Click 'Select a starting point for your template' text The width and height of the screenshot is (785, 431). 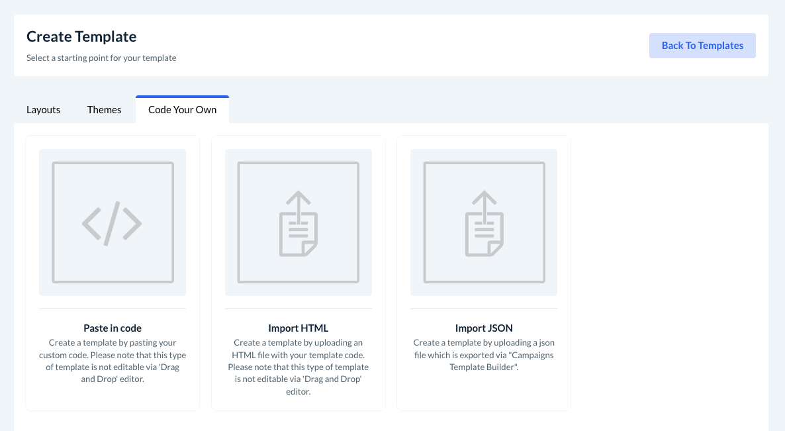[x=101, y=58]
